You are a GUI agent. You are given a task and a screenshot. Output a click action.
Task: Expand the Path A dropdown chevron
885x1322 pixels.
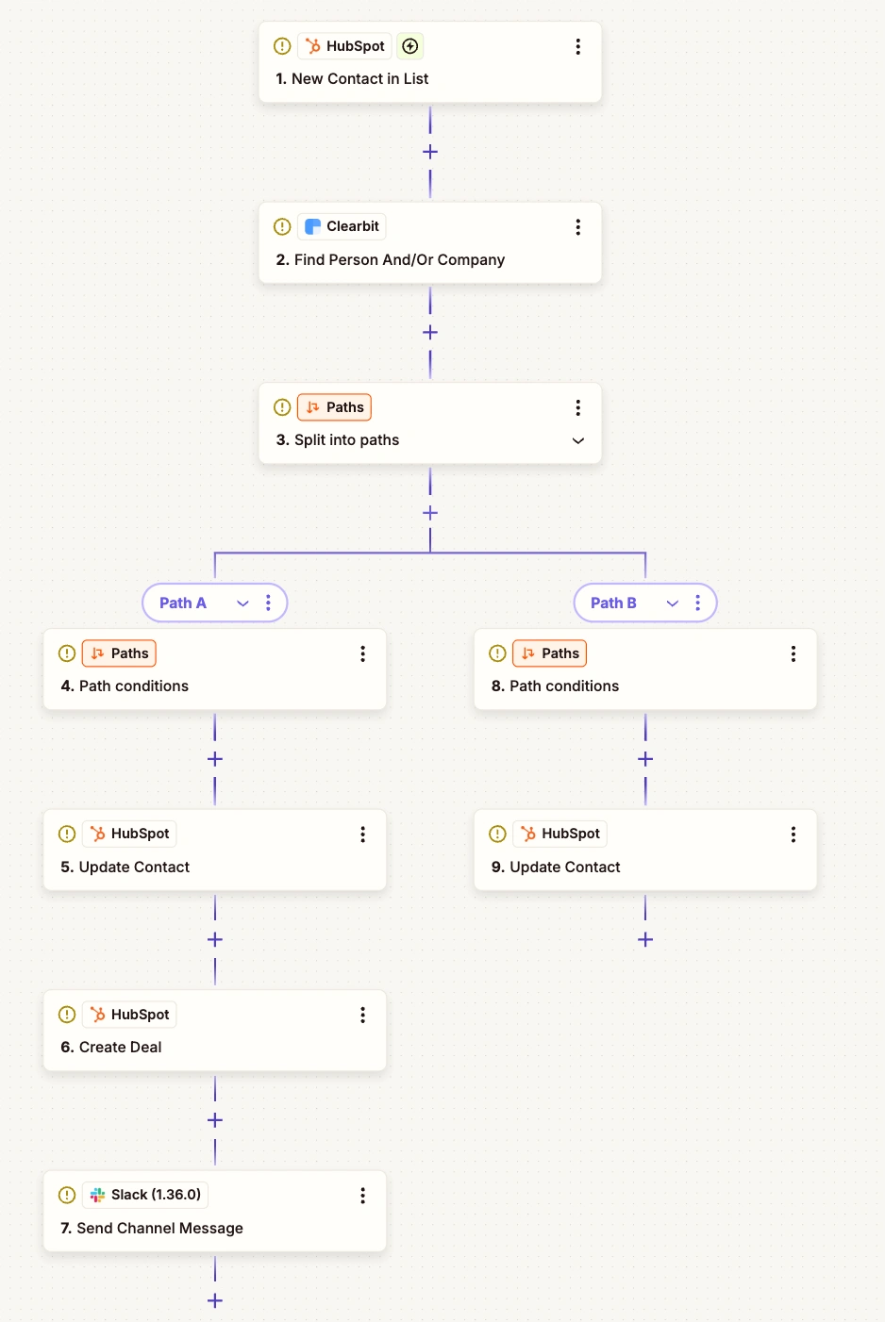[x=242, y=603]
